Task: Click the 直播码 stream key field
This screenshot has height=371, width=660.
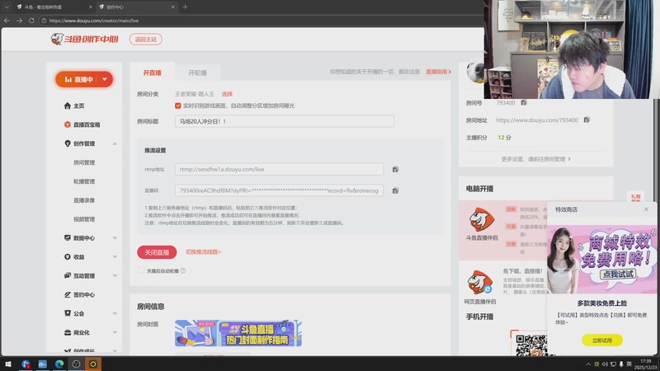Action: [x=279, y=190]
